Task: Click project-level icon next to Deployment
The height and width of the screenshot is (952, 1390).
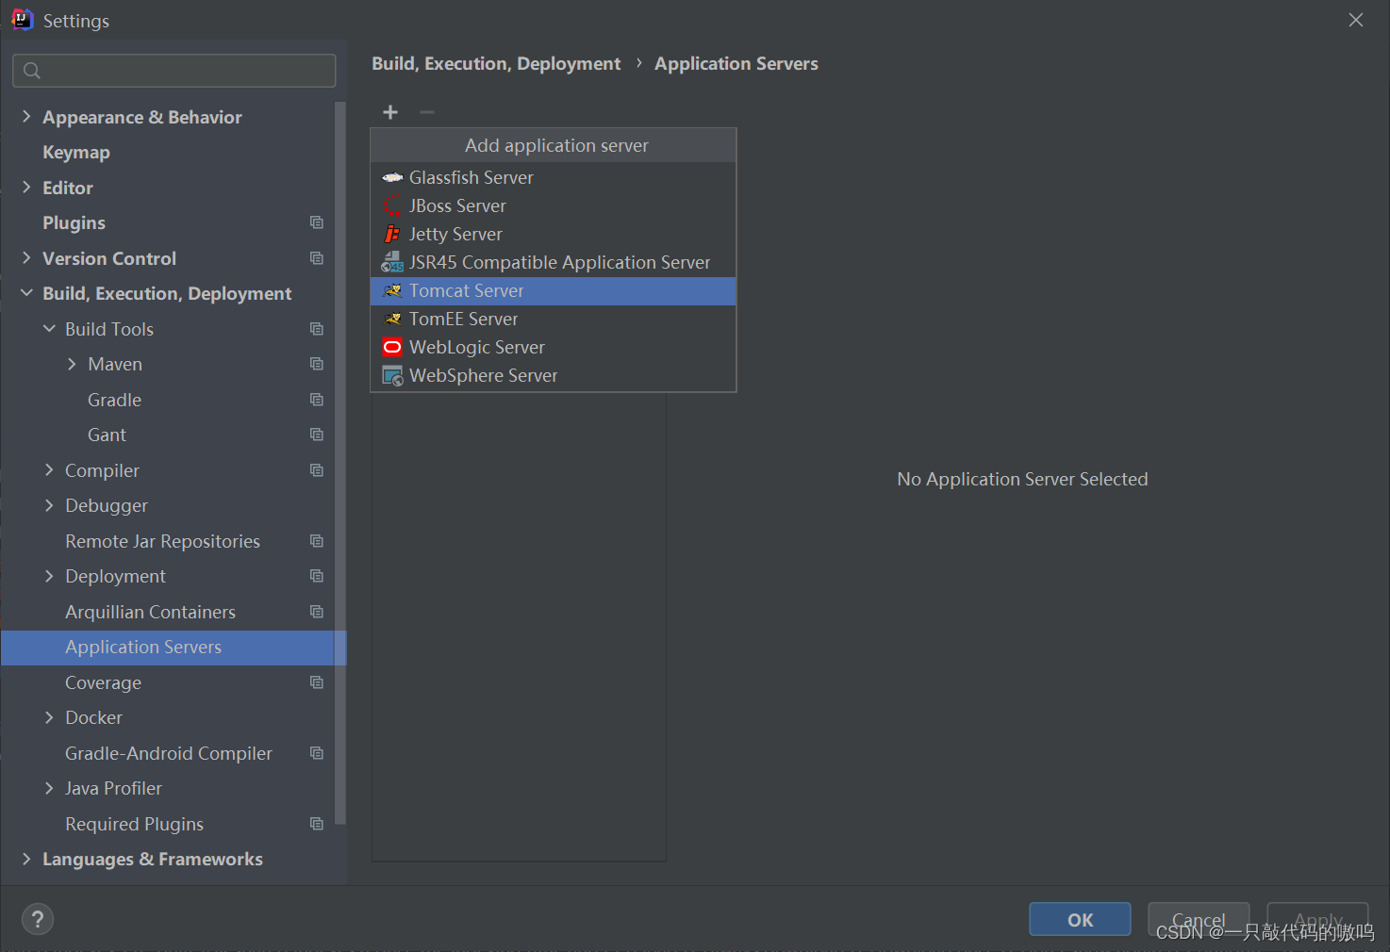Action: tap(317, 576)
